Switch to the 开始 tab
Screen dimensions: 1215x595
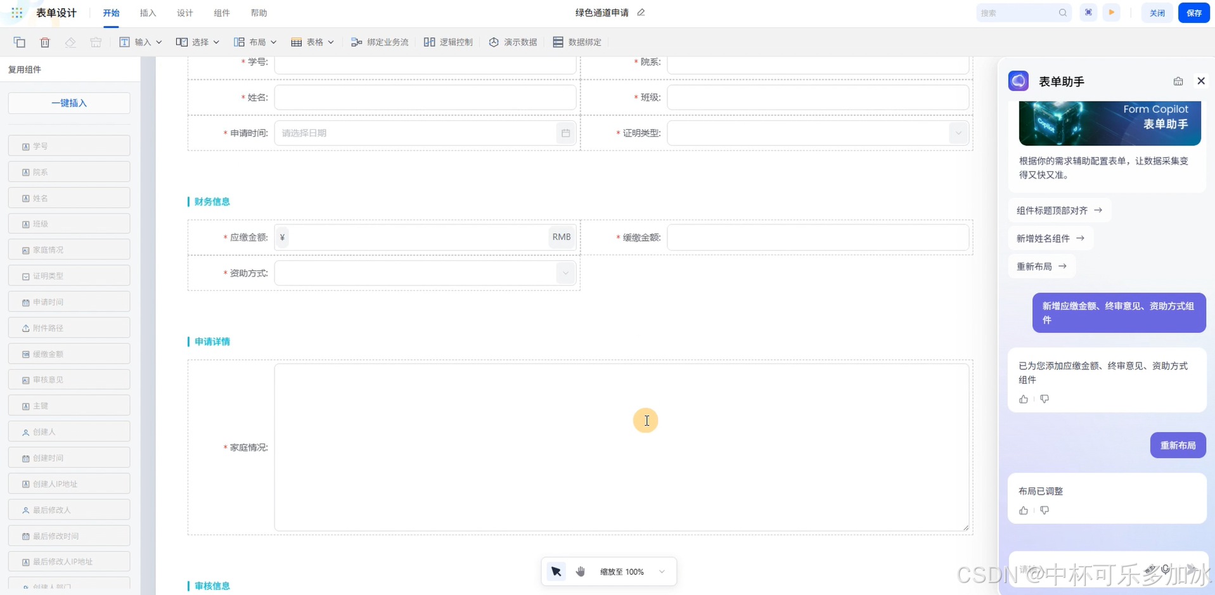pyautogui.click(x=111, y=13)
